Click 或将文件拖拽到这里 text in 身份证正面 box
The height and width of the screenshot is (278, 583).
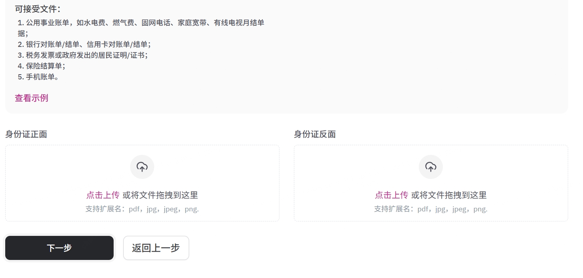pyautogui.click(x=160, y=195)
